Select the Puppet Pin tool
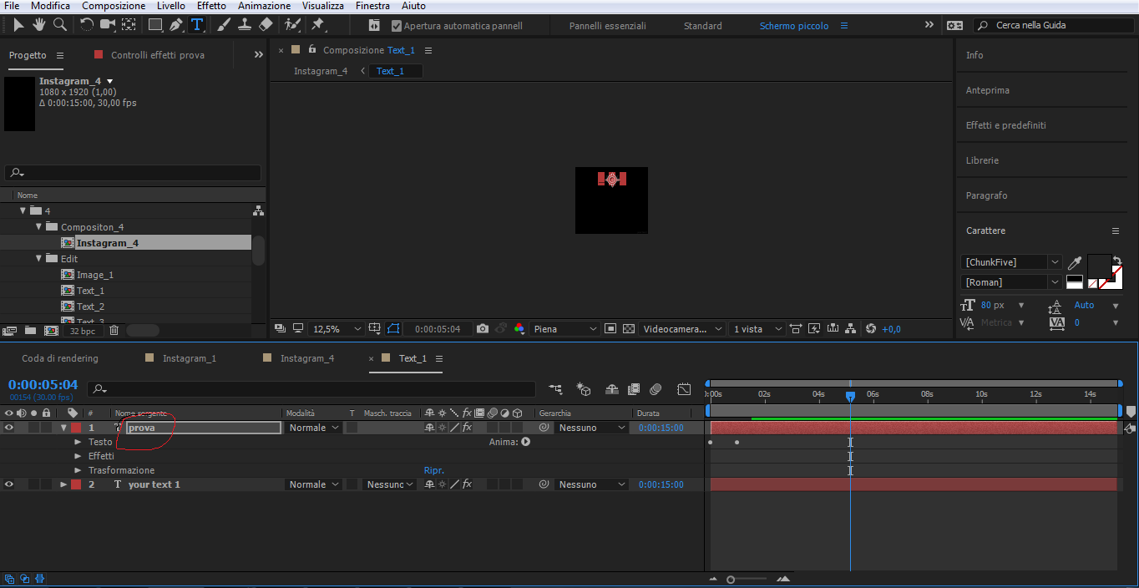The image size is (1139, 588). click(x=318, y=26)
